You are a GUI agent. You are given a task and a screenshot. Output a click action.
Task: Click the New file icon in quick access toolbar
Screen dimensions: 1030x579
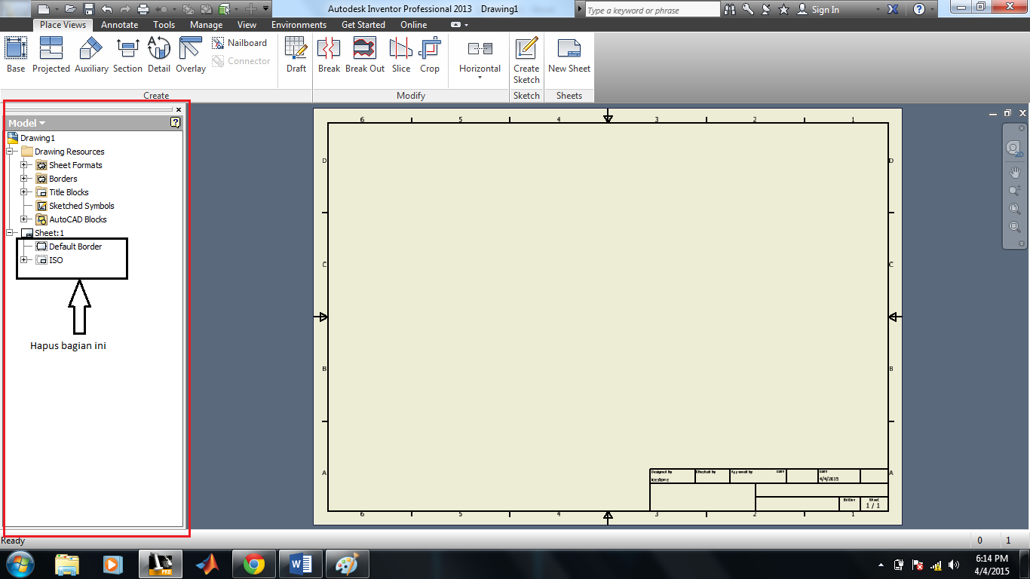43,9
